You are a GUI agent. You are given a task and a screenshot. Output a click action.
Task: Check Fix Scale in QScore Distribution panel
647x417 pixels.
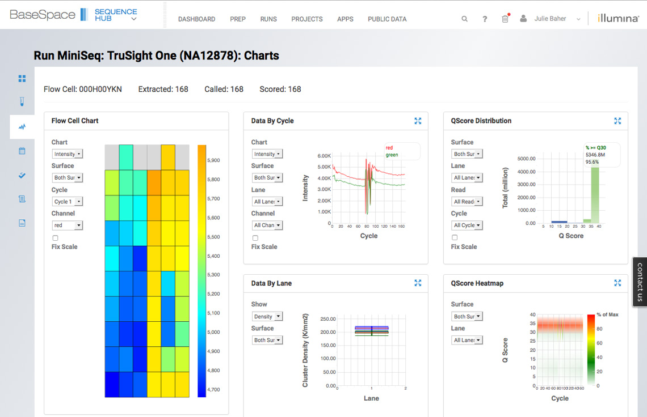(455, 238)
